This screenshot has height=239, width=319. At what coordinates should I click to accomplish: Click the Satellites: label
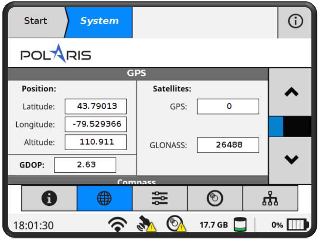pyautogui.click(x=172, y=89)
